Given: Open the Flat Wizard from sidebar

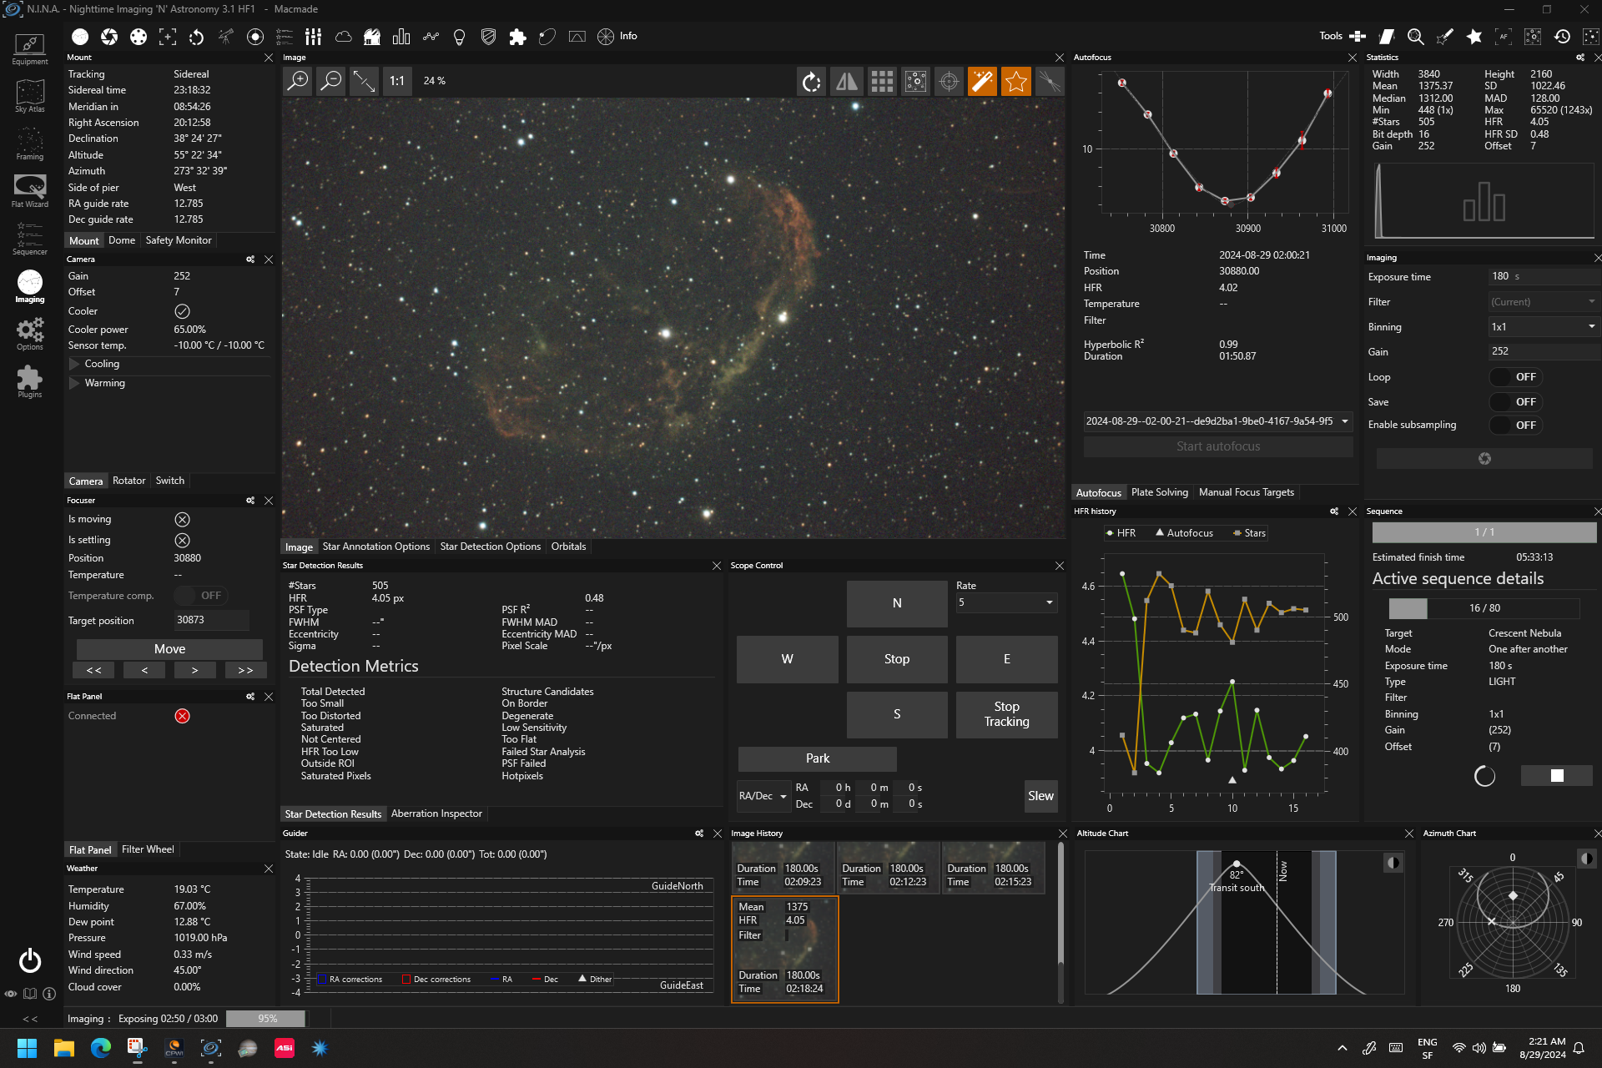Looking at the screenshot, I should pyautogui.click(x=29, y=190).
